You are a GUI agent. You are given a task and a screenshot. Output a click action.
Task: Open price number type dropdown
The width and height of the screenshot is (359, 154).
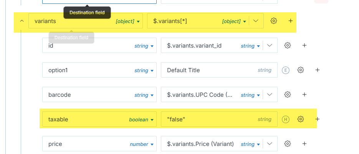click(141, 144)
